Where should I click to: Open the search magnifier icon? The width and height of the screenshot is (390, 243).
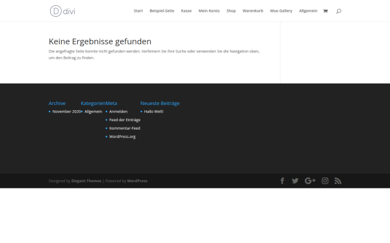339,11
